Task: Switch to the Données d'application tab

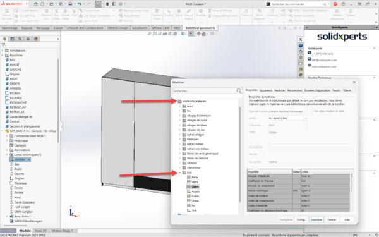Action: (x=317, y=90)
